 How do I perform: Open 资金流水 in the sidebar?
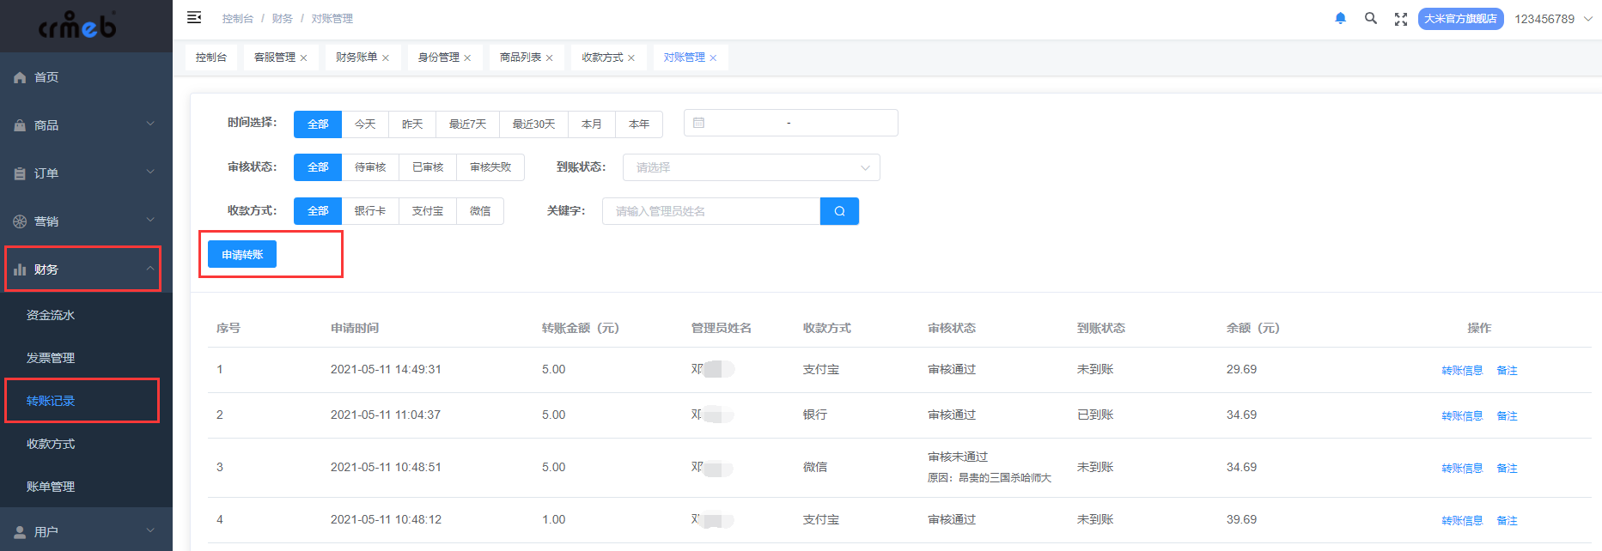coord(51,315)
